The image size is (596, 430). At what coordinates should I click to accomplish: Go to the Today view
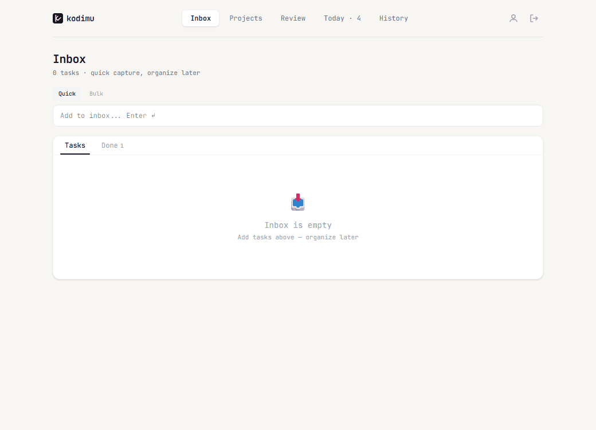(x=334, y=18)
